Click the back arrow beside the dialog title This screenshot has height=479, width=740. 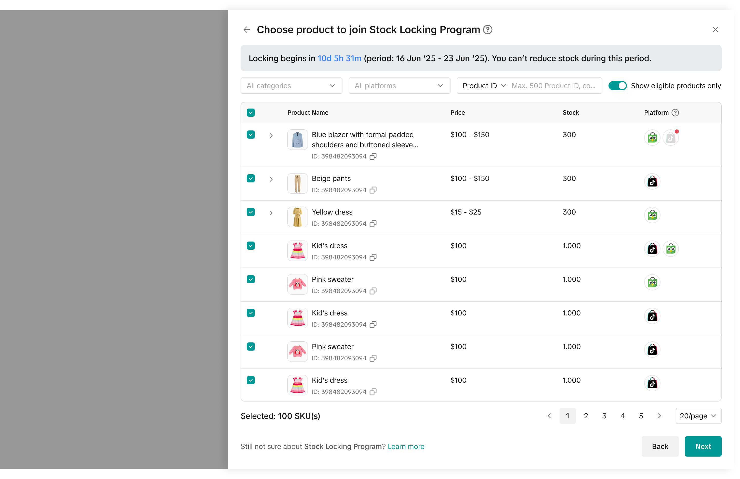[x=247, y=30]
